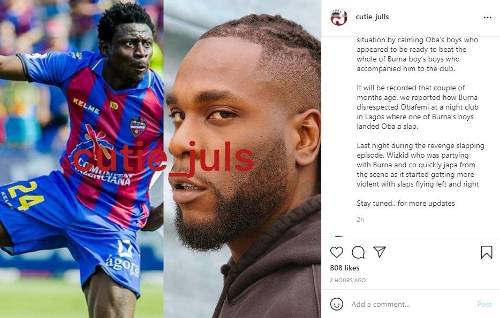Open the cutie_juls profile picture avatar
The image size is (500, 318).
click(x=339, y=17)
